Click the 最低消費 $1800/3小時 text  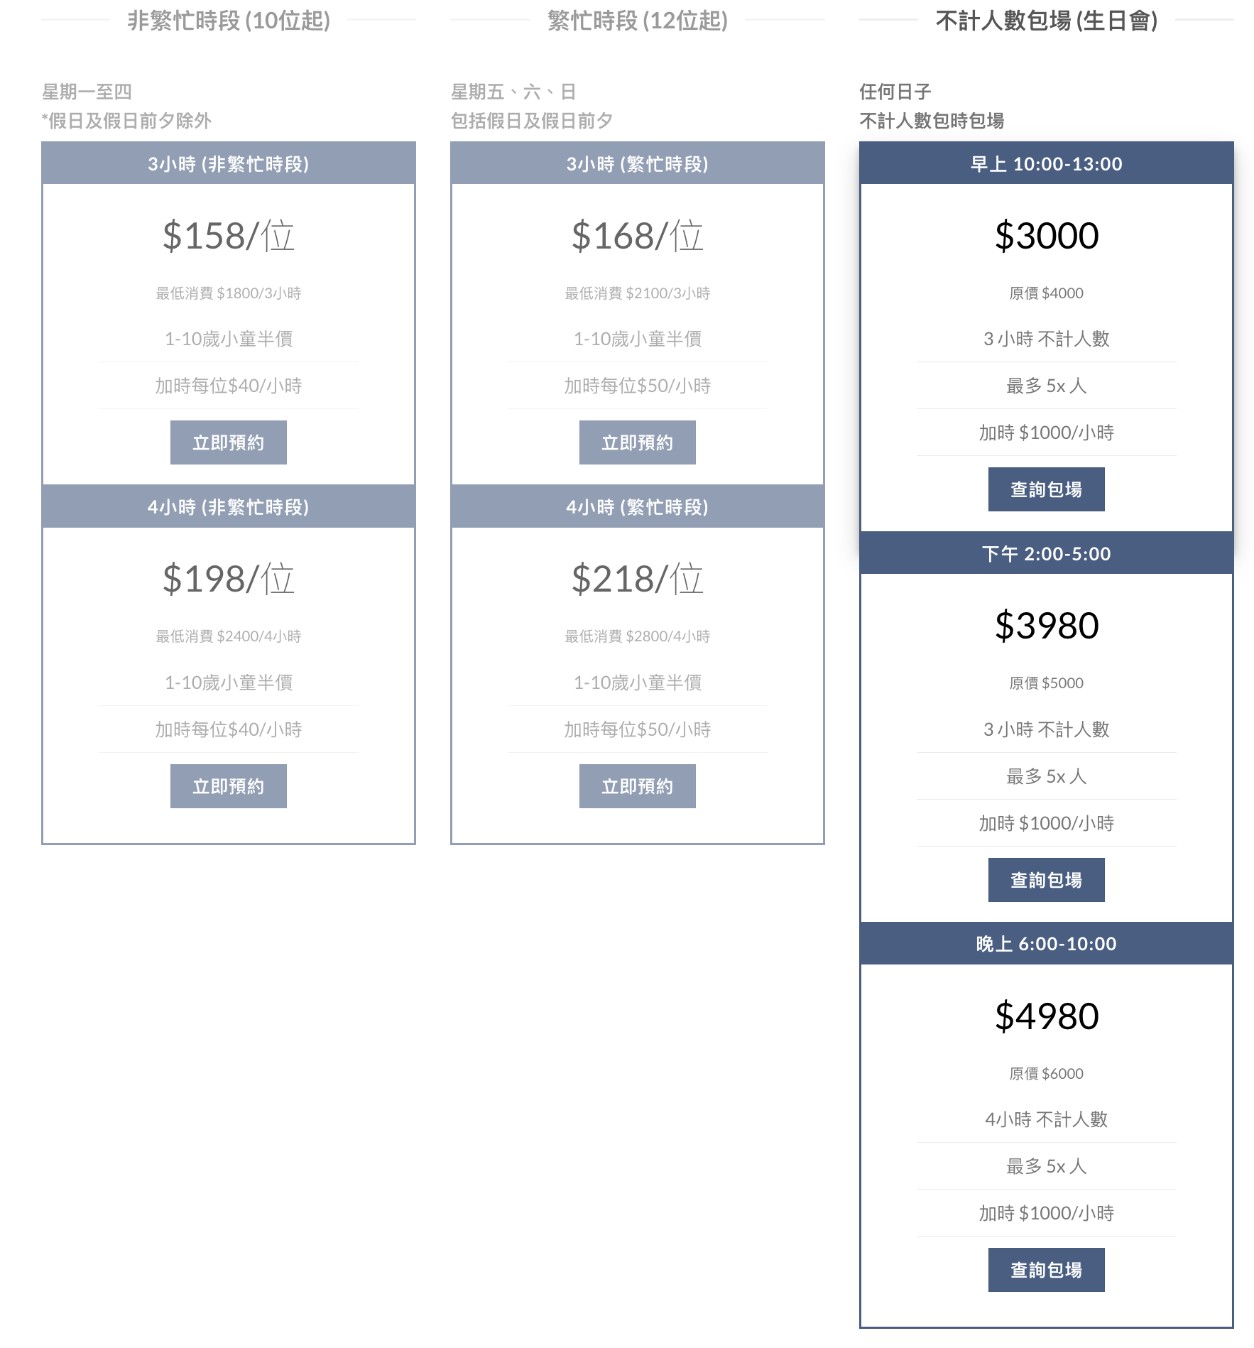point(228,293)
